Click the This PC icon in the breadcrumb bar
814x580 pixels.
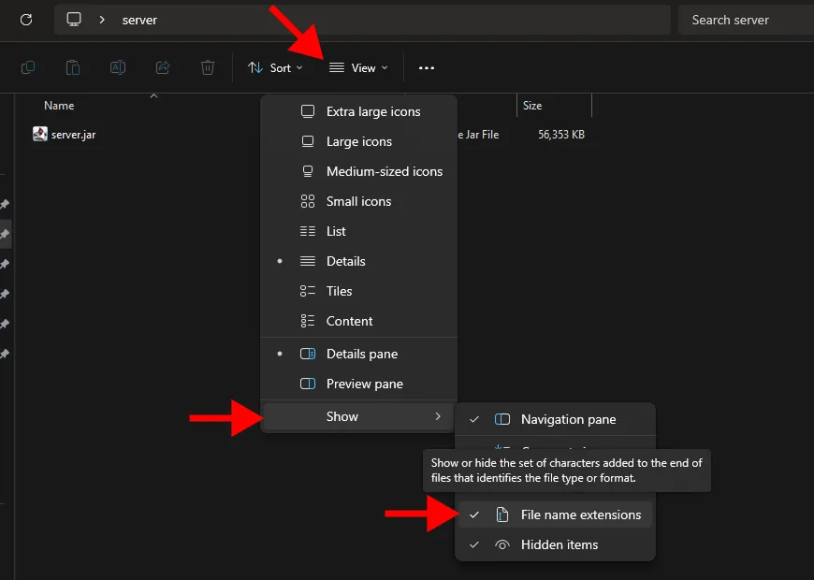tap(73, 19)
